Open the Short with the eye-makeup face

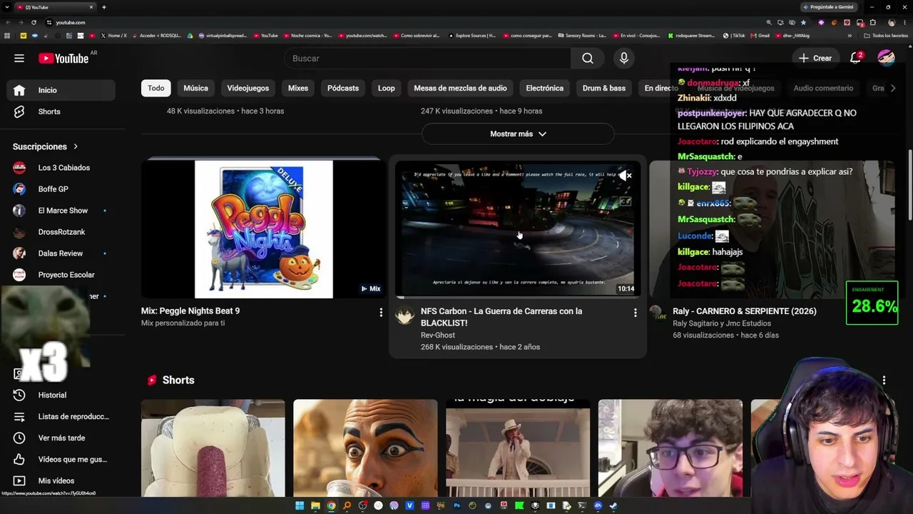(x=365, y=448)
